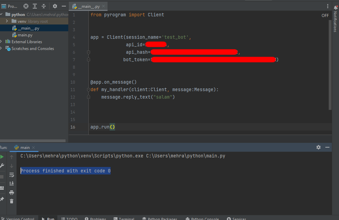This screenshot has width=339, height=220.
Task: Open the Notifications bell panel
Action: click(x=335, y=7)
